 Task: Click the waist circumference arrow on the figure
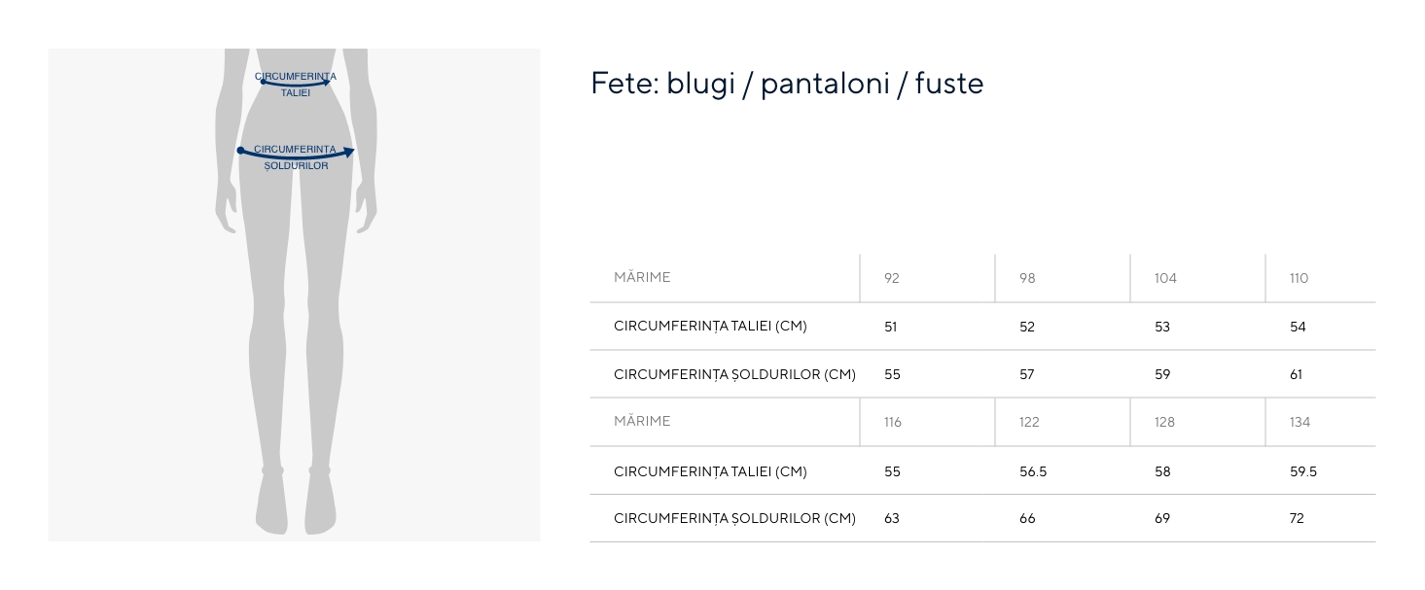pyautogui.click(x=296, y=84)
